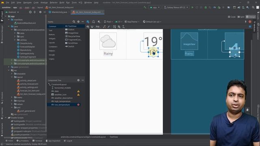Select the Rainy text in design preview
The height and width of the screenshot is (146, 260).
(108, 54)
